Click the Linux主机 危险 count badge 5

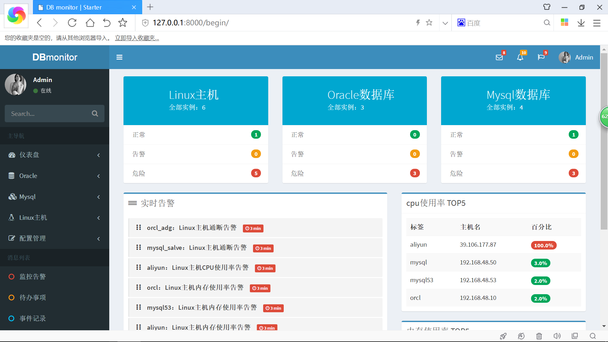coord(256,173)
